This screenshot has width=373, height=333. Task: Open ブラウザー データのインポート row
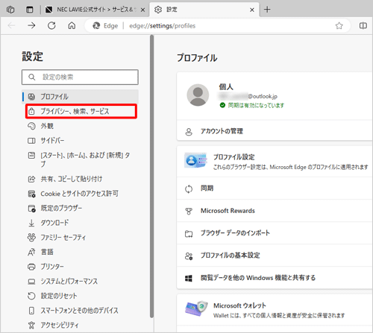[x=275, y=233]
